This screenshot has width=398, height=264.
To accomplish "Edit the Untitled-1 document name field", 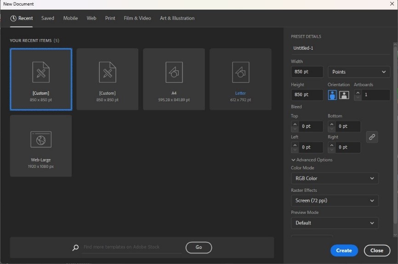I will coord(340,48).
